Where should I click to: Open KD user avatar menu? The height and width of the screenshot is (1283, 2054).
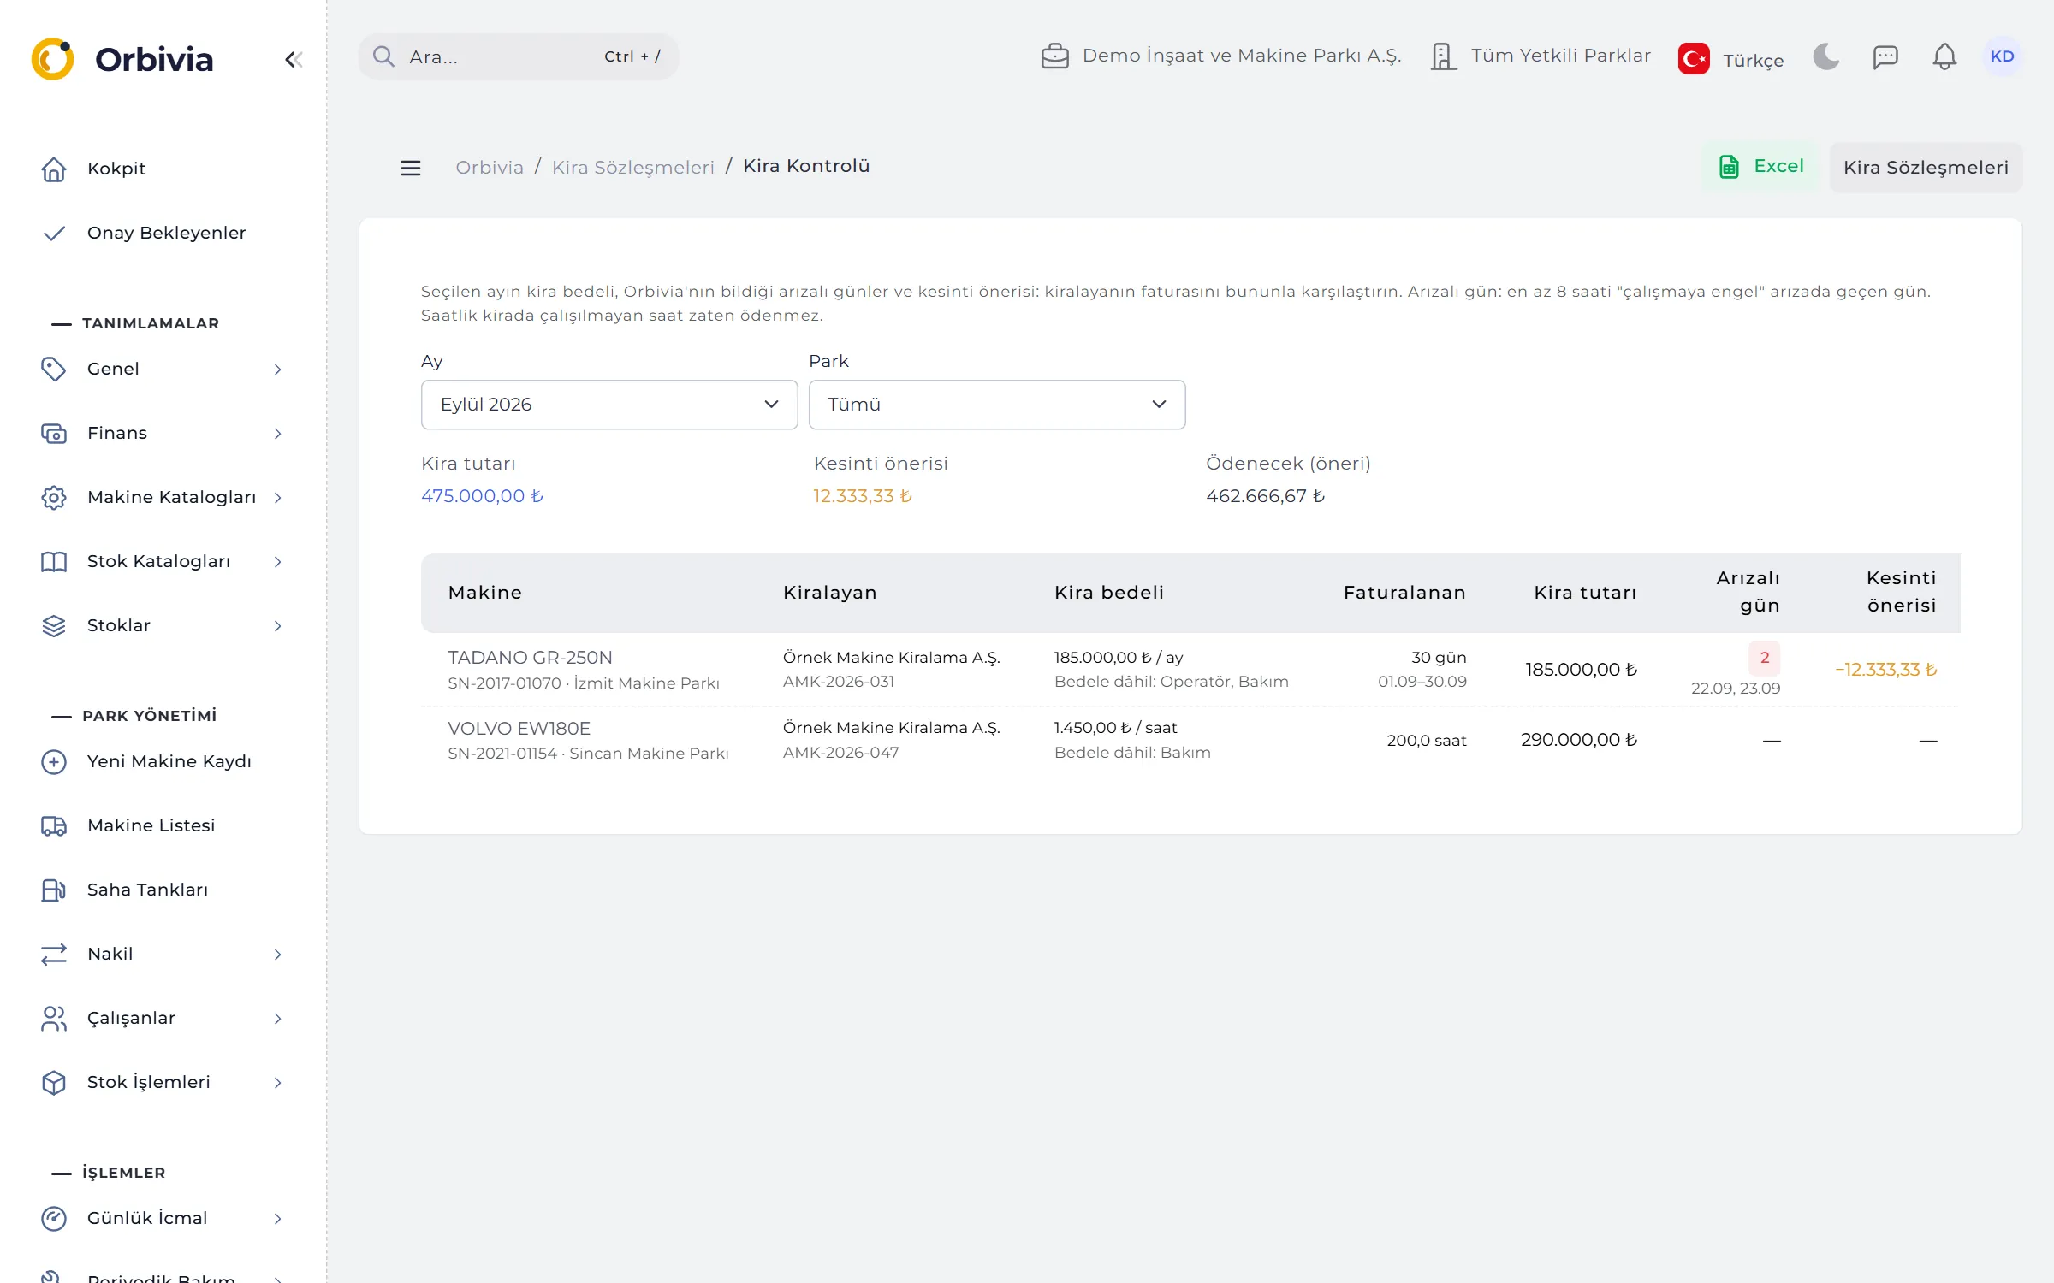click(2002, 56)
